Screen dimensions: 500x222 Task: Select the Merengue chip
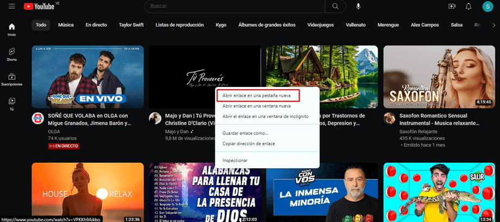pos(388,25)
